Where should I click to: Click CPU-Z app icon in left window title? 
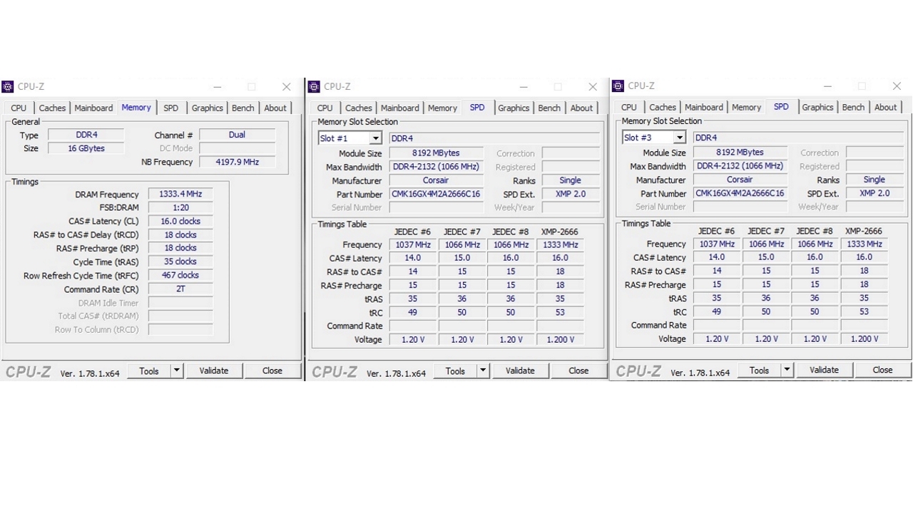click(8, 87)
